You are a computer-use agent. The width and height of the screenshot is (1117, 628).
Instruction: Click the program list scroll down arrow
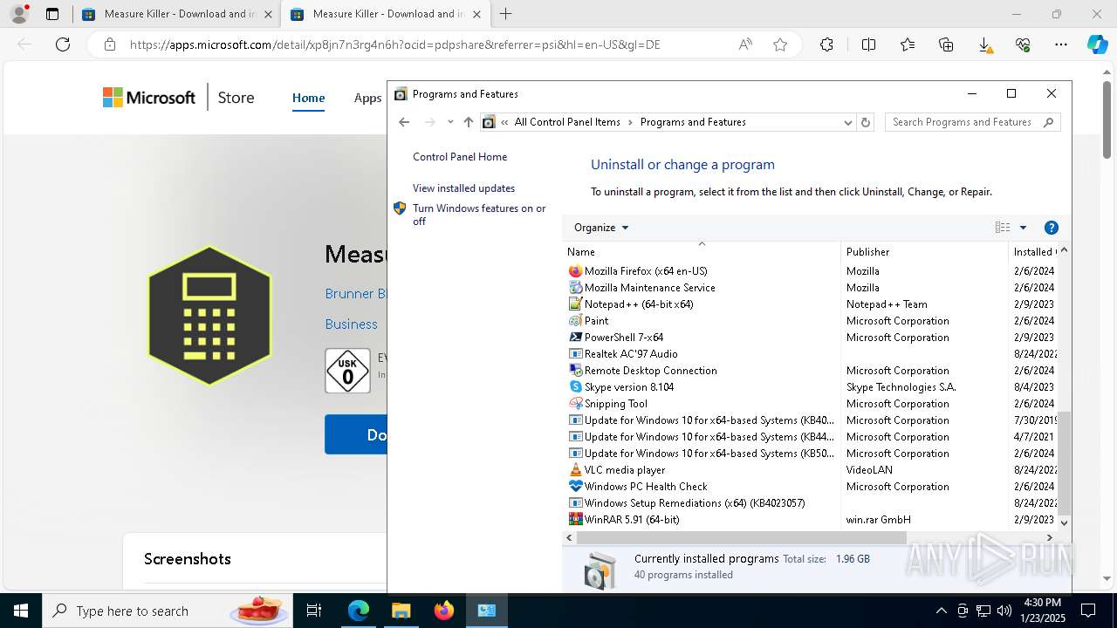click(1063, 522)
